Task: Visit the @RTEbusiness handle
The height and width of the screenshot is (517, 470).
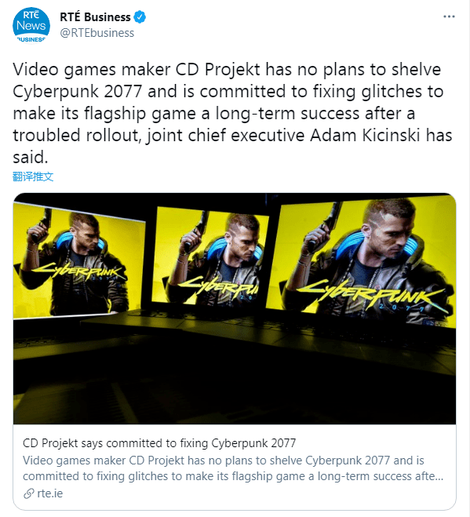Action: pyautogui.click(x=97, y=33)
